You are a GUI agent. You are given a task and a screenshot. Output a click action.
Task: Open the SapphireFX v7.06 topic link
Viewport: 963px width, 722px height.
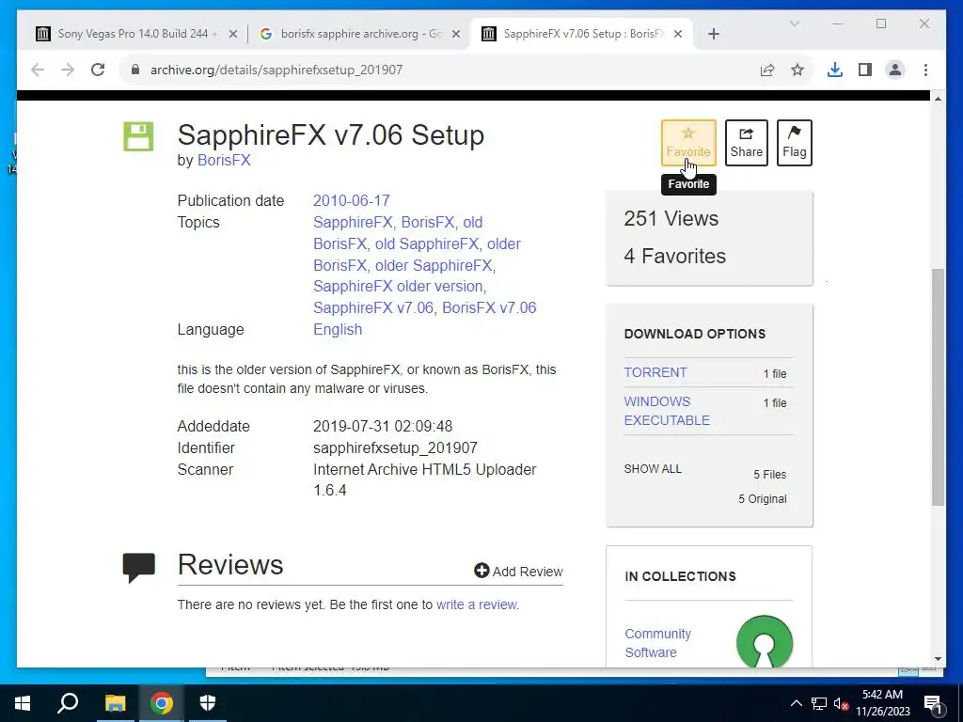372,307
